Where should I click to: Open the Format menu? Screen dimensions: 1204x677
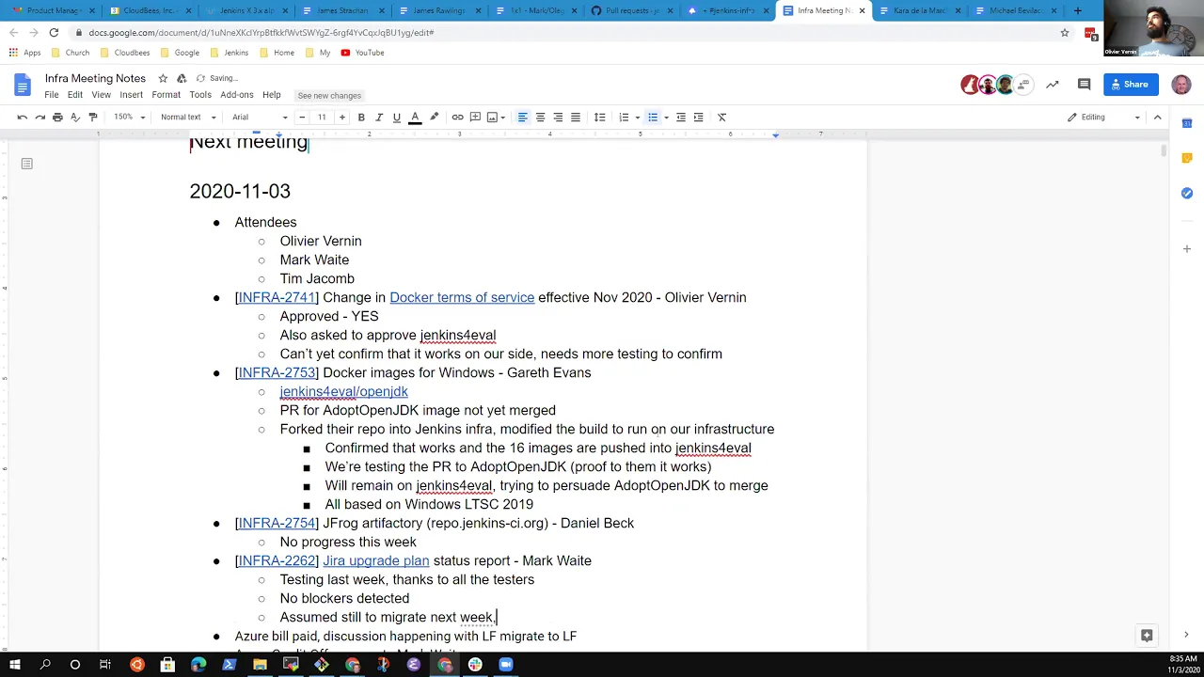[166, 95]
